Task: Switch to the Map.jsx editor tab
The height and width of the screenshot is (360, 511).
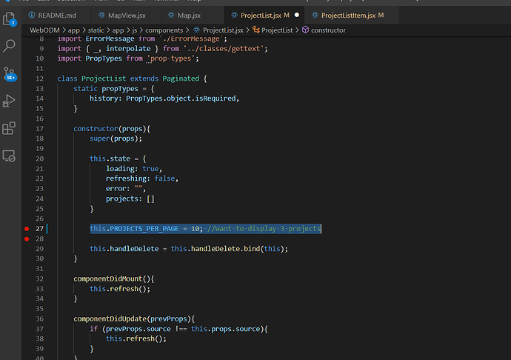Action: tap(189, 15)
